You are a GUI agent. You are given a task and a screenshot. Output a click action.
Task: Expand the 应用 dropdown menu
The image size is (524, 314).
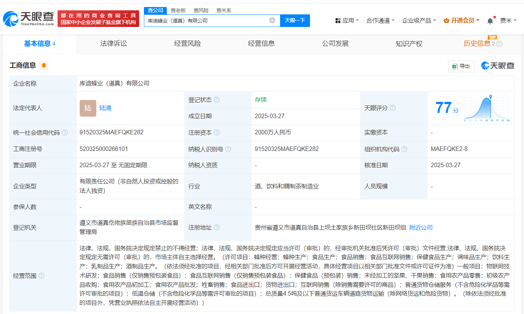coord(347,21)
